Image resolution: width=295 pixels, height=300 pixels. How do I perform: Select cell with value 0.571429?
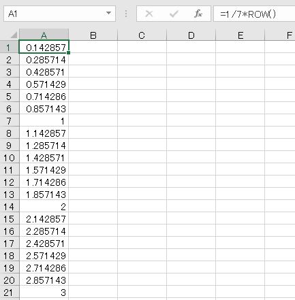click(x=44, y=84)
